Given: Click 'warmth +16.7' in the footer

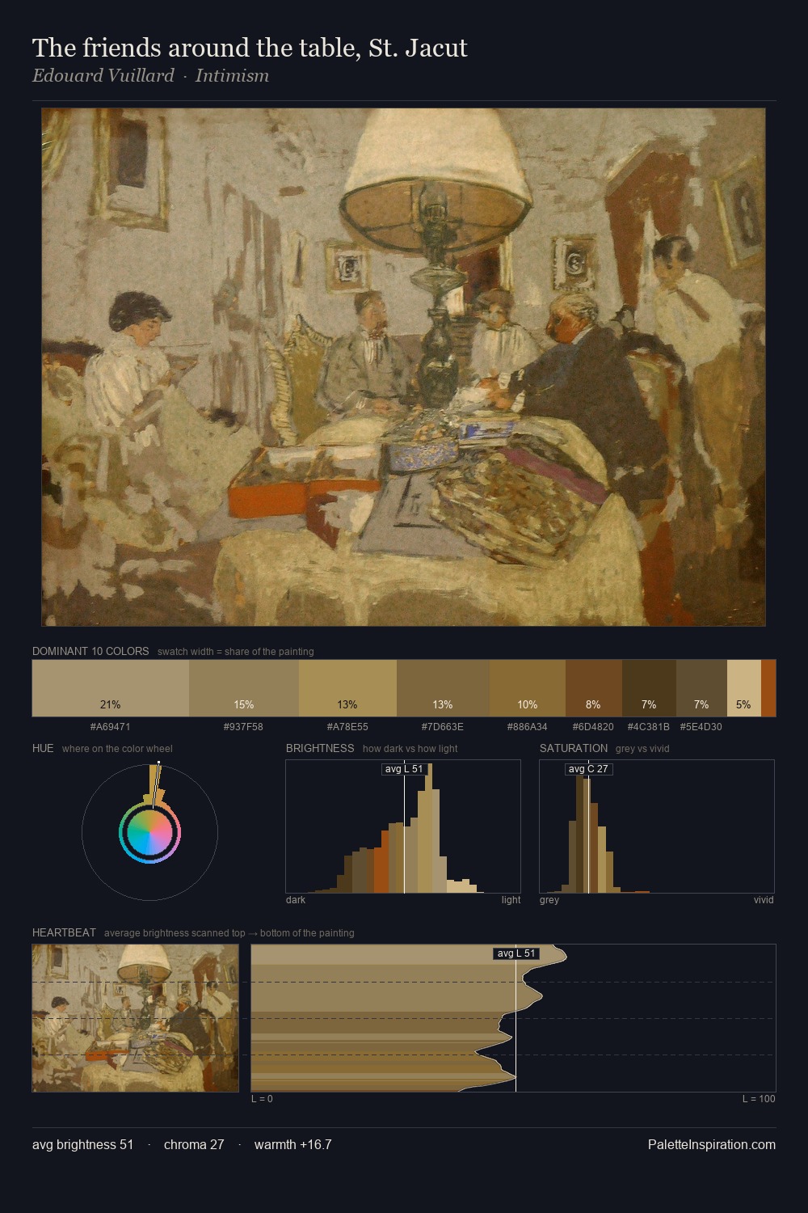Looking at the screenshot, I should pos(293,1144).
